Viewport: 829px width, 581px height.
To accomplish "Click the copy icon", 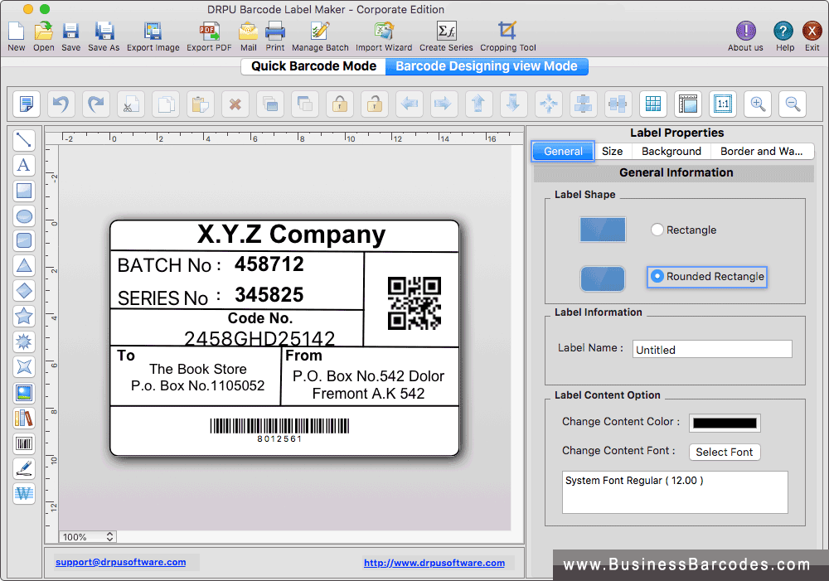I will tap(166, 104).
